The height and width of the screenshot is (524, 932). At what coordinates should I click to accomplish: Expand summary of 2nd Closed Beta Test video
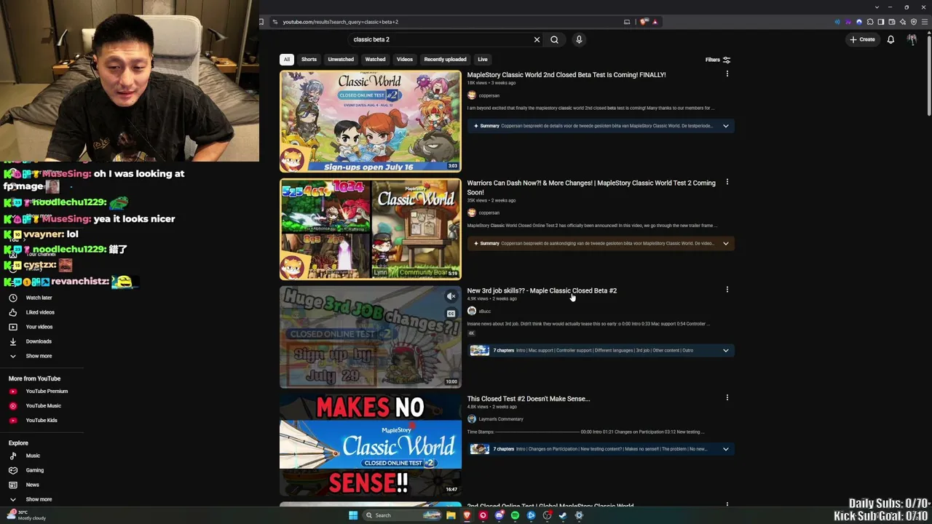pyautogui.click(x=725, y=126)
